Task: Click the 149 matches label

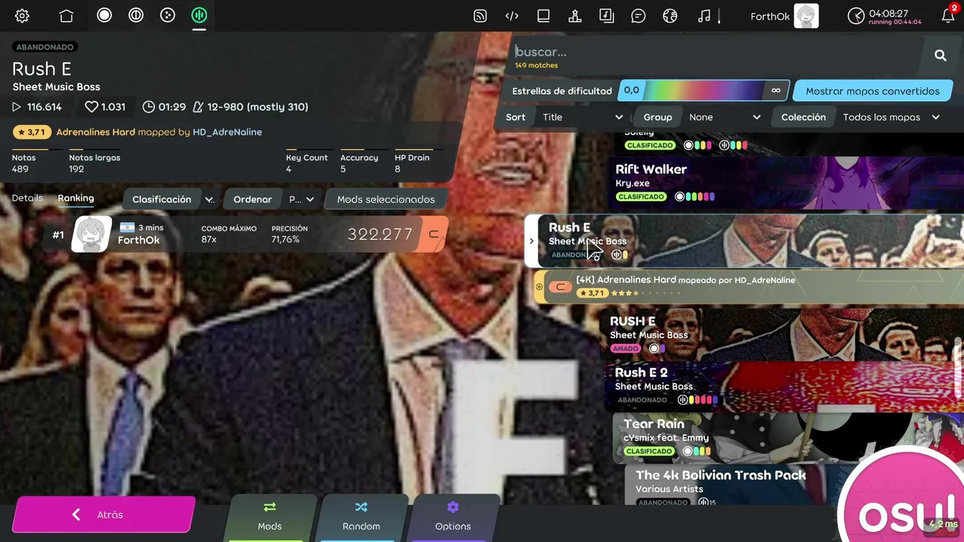Action: (536, 65)
